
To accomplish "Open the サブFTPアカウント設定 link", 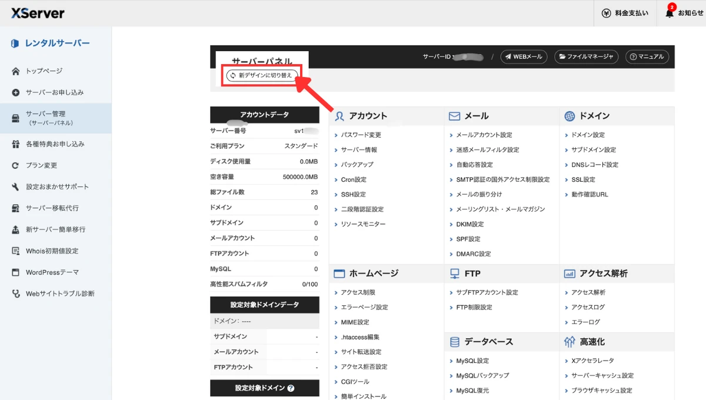I will 487,292.
